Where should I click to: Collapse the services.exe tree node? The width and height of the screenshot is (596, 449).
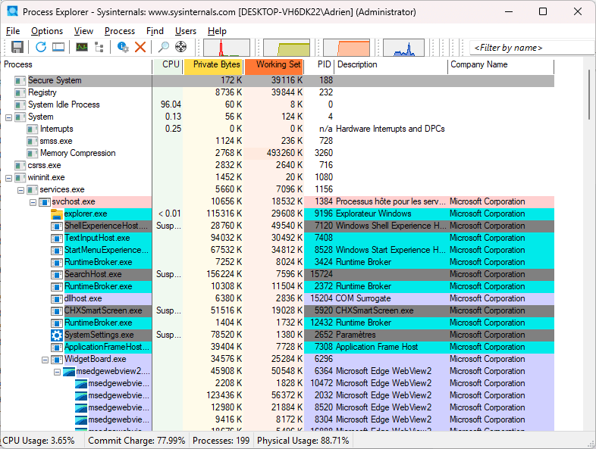[x=21, y=190]
